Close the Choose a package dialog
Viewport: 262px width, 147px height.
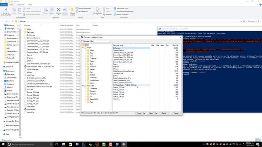pos(180,37)
